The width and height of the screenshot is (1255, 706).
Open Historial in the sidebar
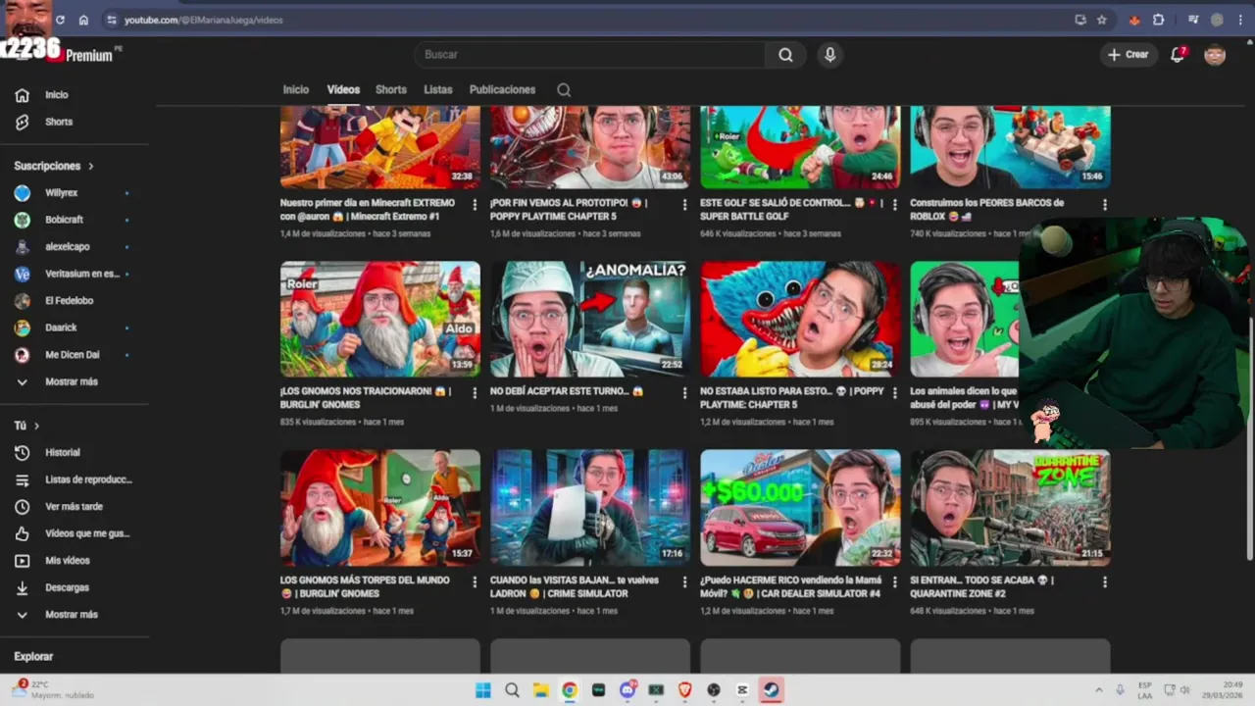click(x=62, y=453)
